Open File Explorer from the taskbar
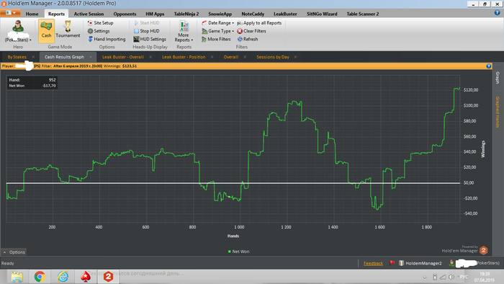Image resolution: width=504 pixels, height=284 pixels. 17,277
